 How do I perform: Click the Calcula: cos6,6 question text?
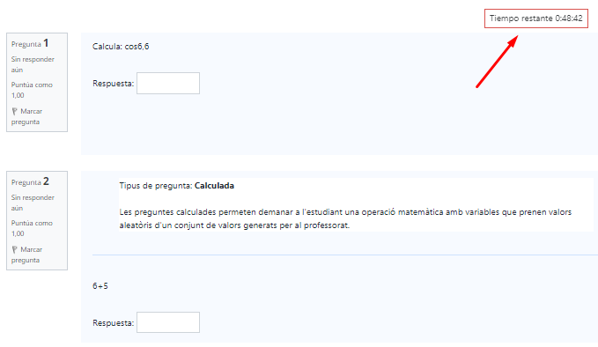pyautogui.click(x=121, y=47)
